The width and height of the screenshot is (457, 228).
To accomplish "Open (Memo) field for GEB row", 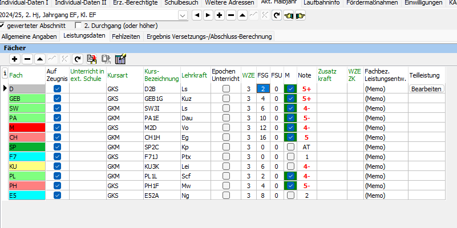I will click(x=386, y=99).
